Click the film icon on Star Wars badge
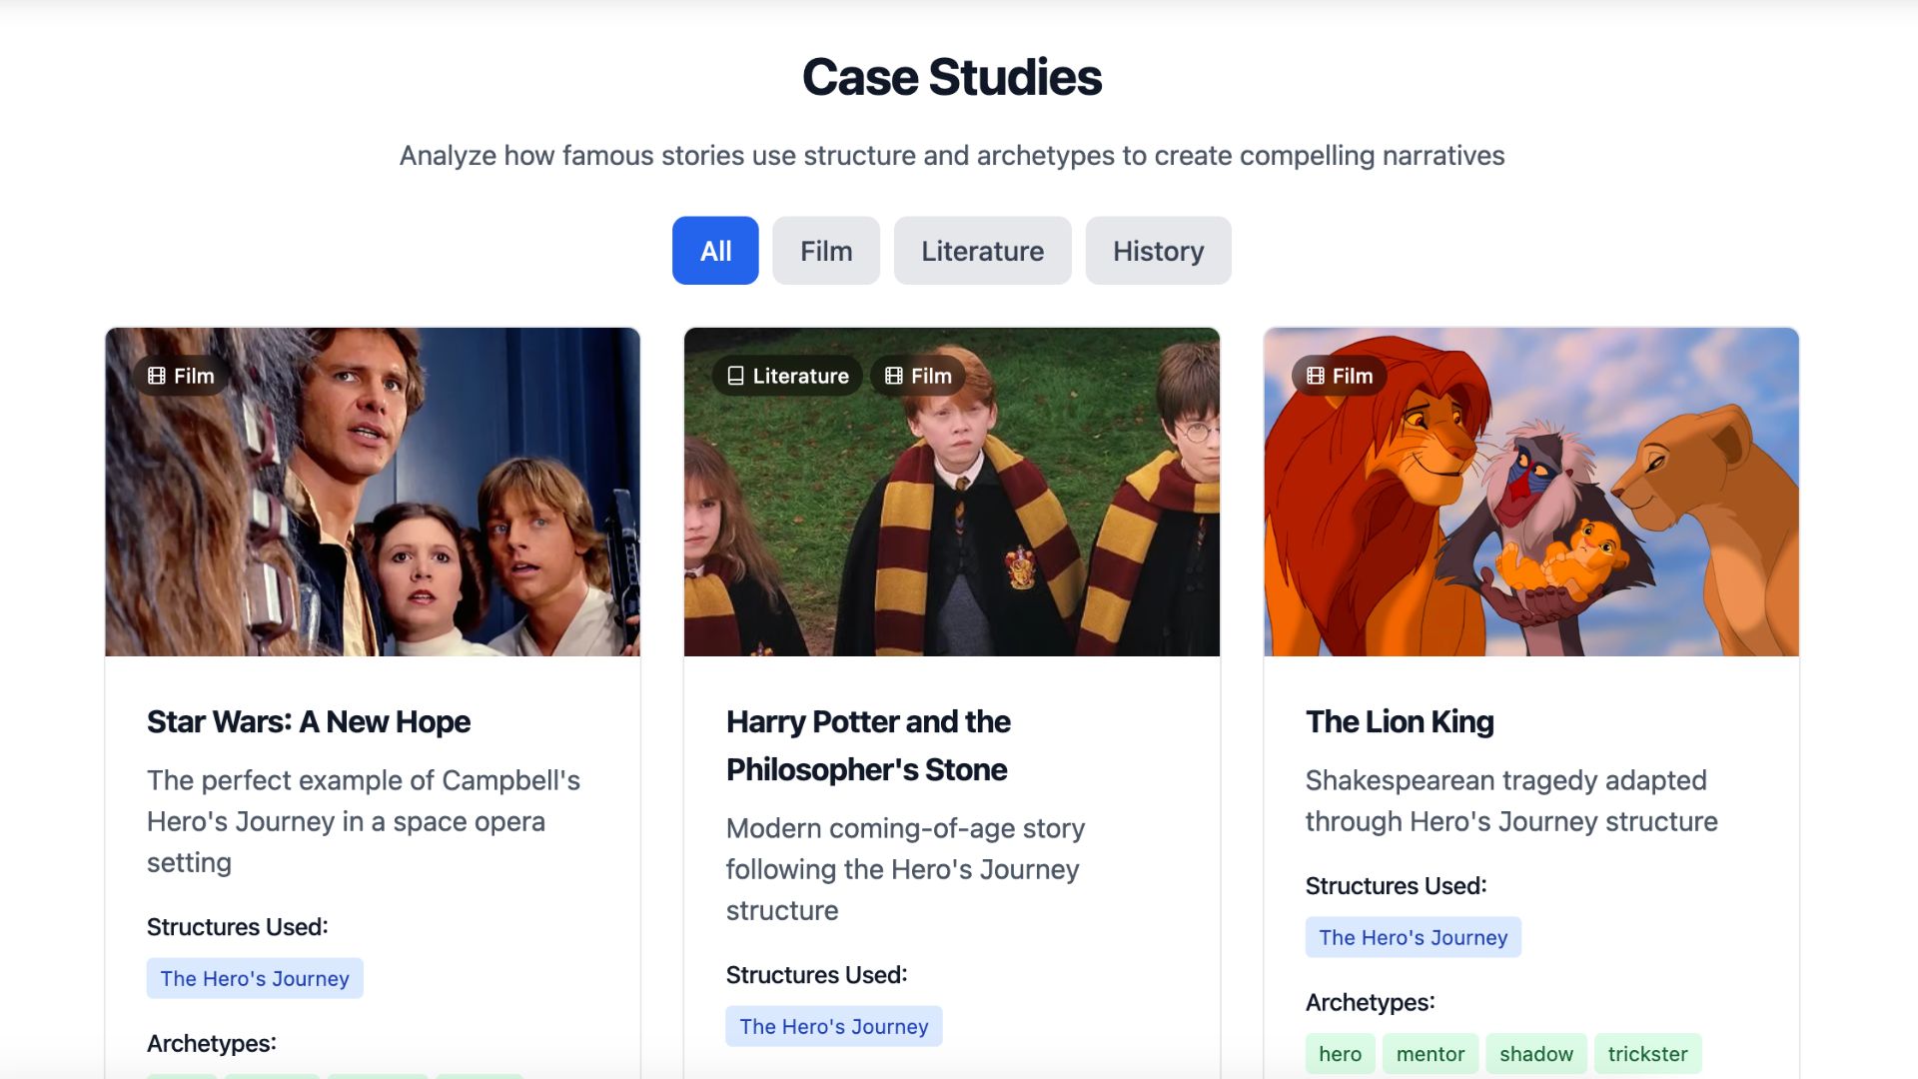 (157, 376)
